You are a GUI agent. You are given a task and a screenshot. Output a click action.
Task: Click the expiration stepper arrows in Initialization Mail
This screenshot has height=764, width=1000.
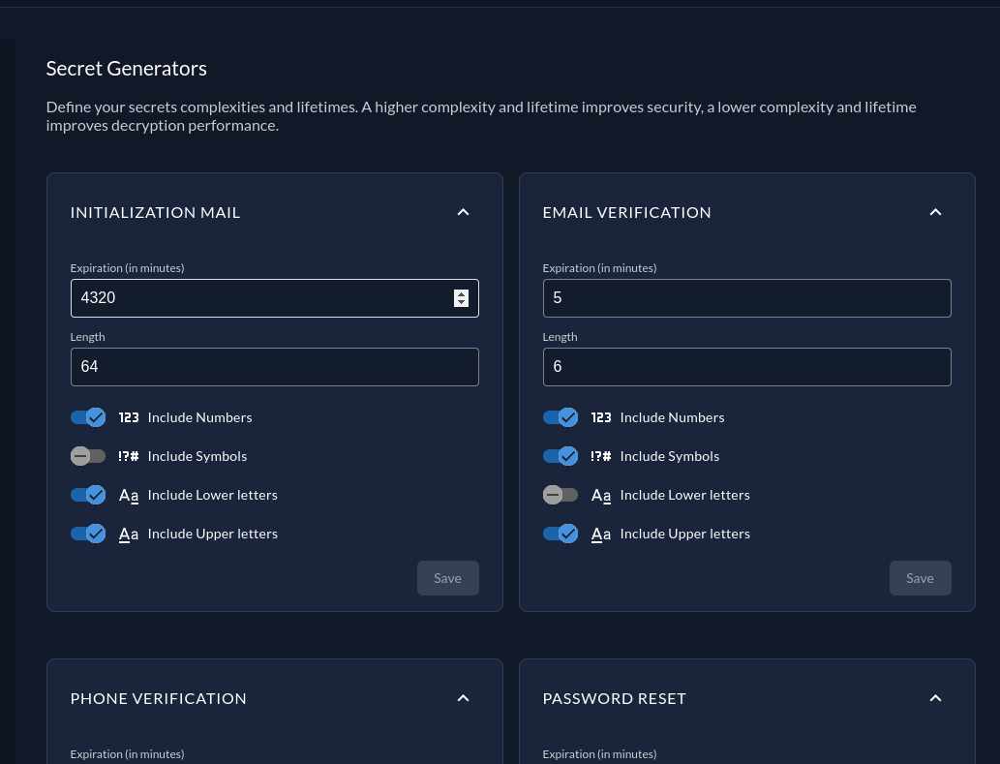461,298
